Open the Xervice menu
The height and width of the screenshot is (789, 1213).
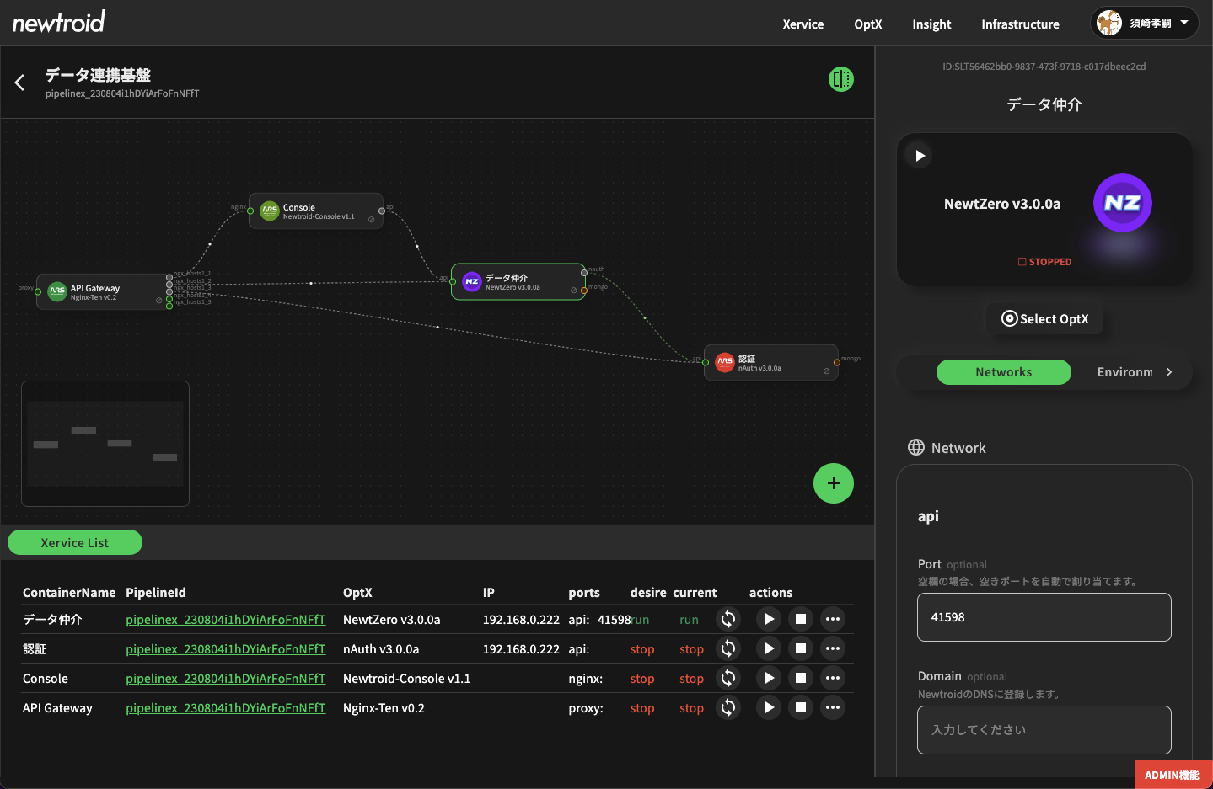(x=802, y=24)
